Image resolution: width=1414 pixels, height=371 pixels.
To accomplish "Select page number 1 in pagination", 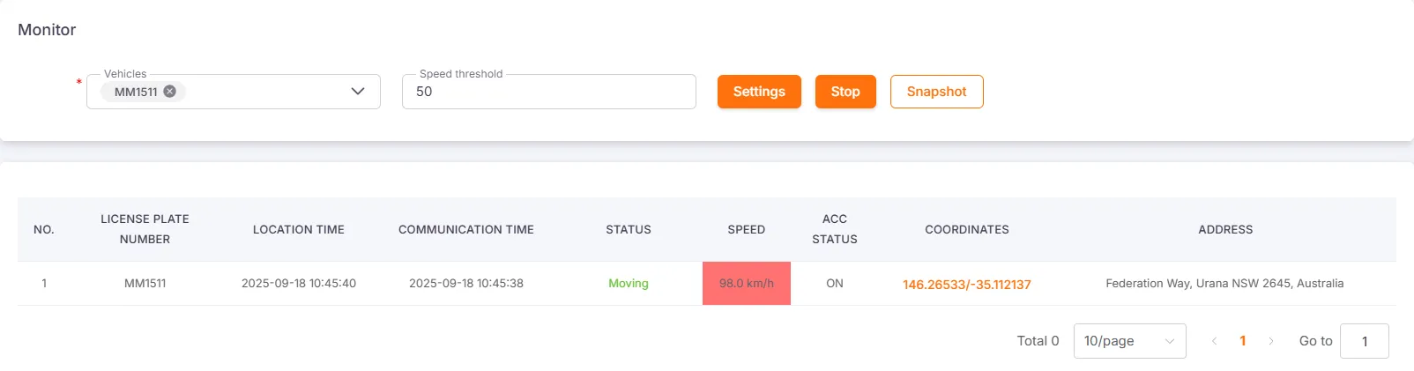I will [1243, 341].
